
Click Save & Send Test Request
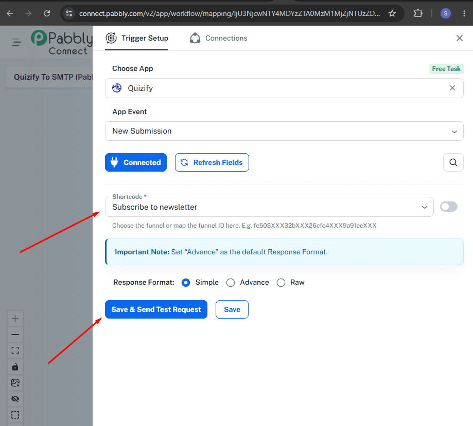click(156, 309)
